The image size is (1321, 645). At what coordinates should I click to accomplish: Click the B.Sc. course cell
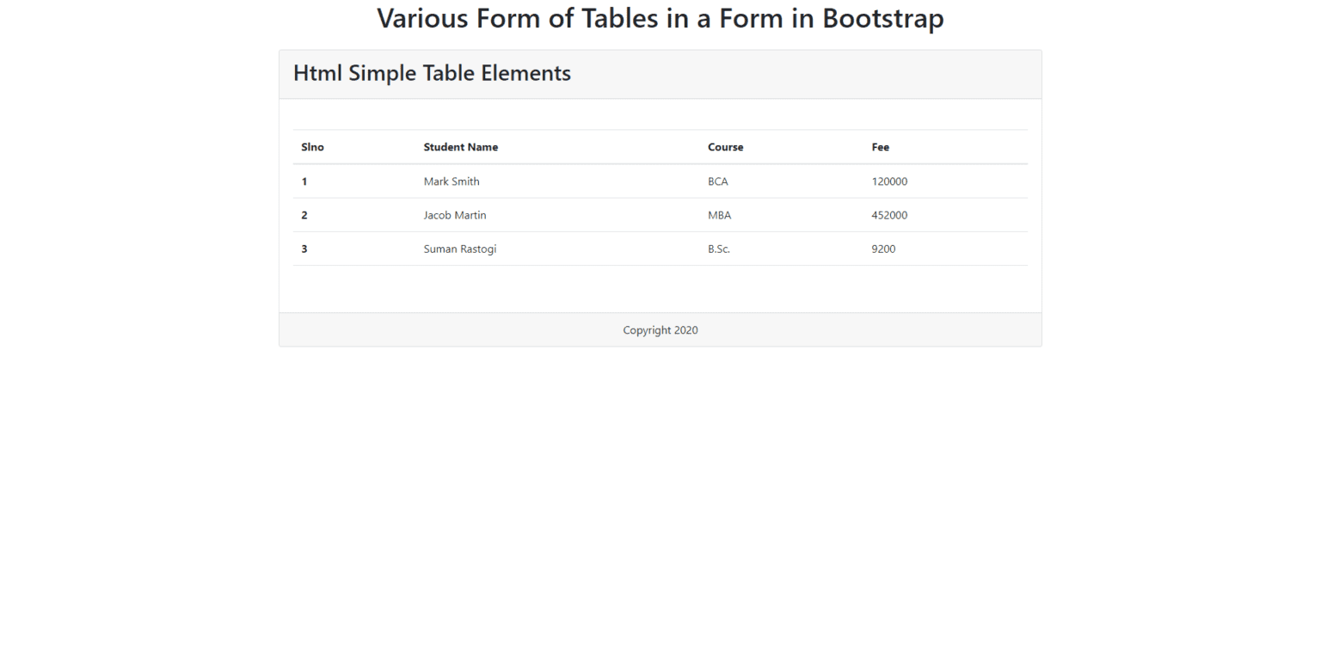click(x=718, y=249)
